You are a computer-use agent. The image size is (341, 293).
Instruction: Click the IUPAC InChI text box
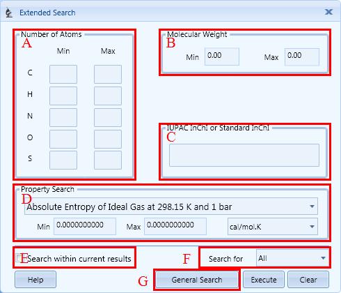244,156
